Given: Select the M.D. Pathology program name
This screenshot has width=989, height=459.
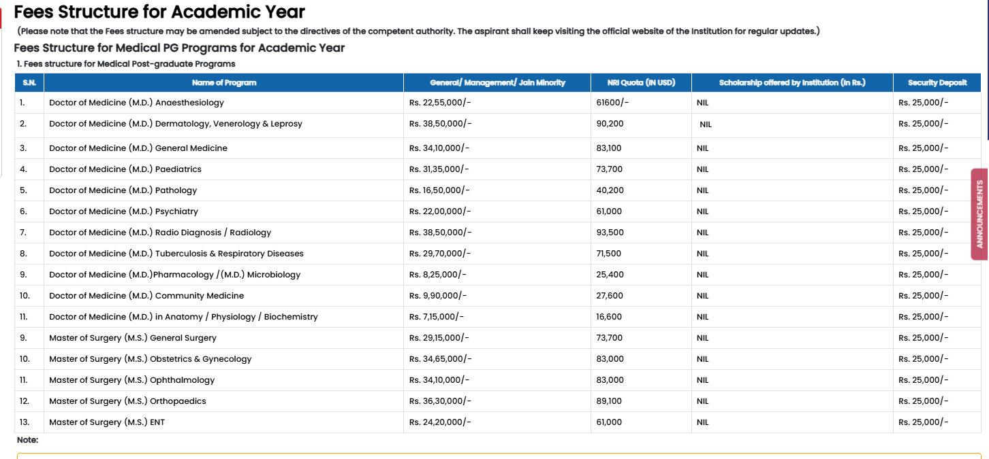Looking at the screenshot, I should [123, 190].
